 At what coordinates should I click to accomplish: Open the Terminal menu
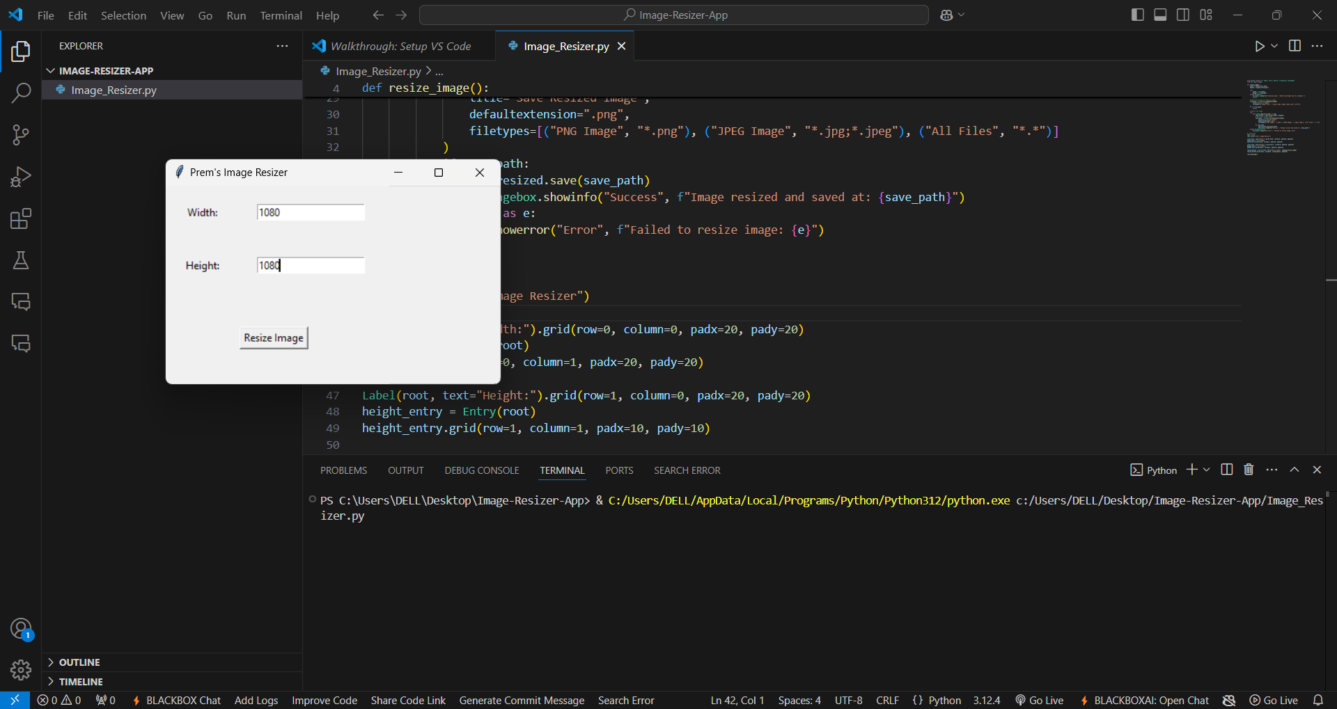(281, 15)
